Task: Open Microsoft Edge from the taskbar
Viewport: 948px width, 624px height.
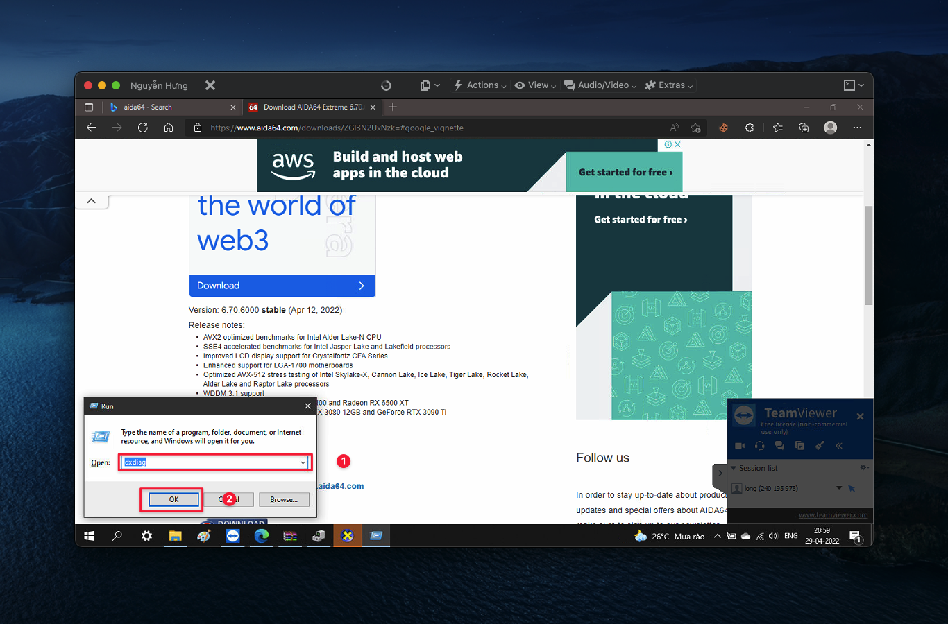Action: coord(262,536)
